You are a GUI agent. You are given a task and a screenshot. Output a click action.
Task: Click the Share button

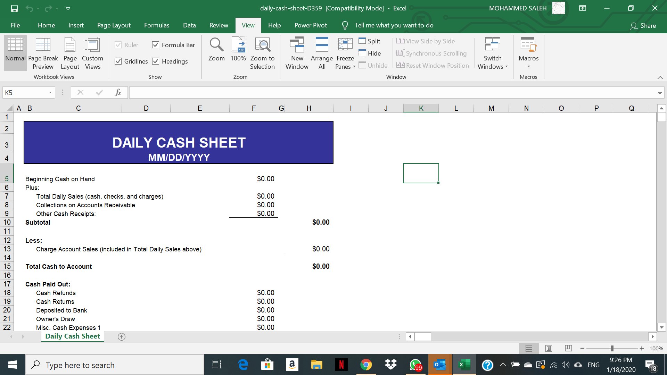[x=643, y=26]
